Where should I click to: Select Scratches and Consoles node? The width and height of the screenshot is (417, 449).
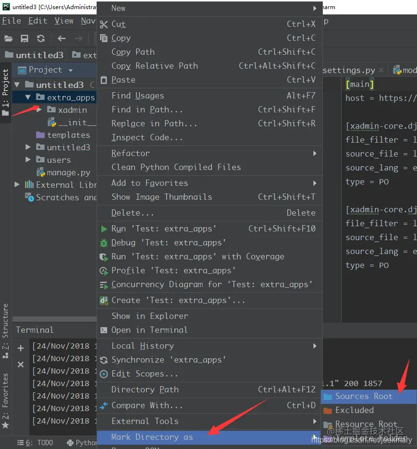point(61,197)
